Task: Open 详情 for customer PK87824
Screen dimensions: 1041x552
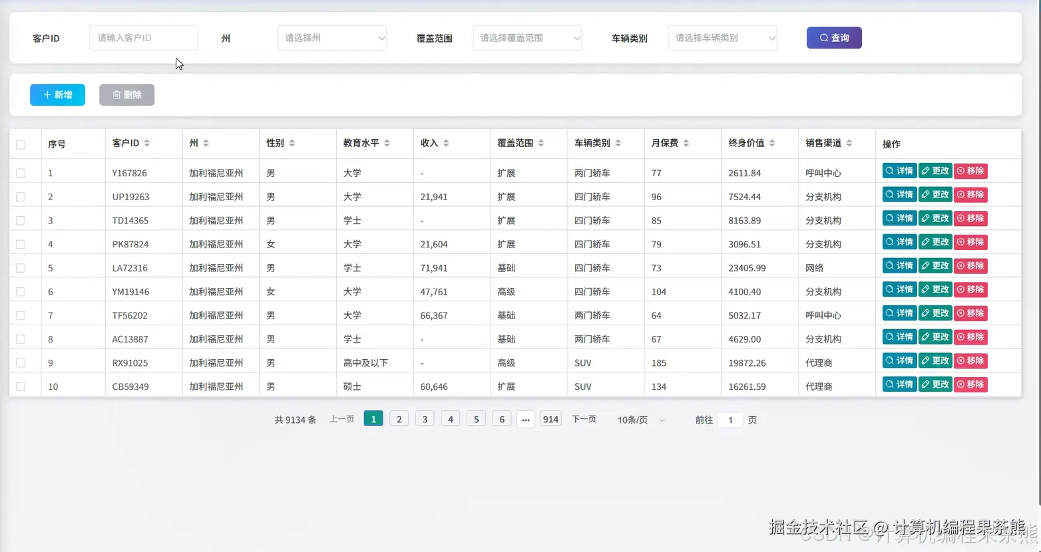Action: (899, 242)
